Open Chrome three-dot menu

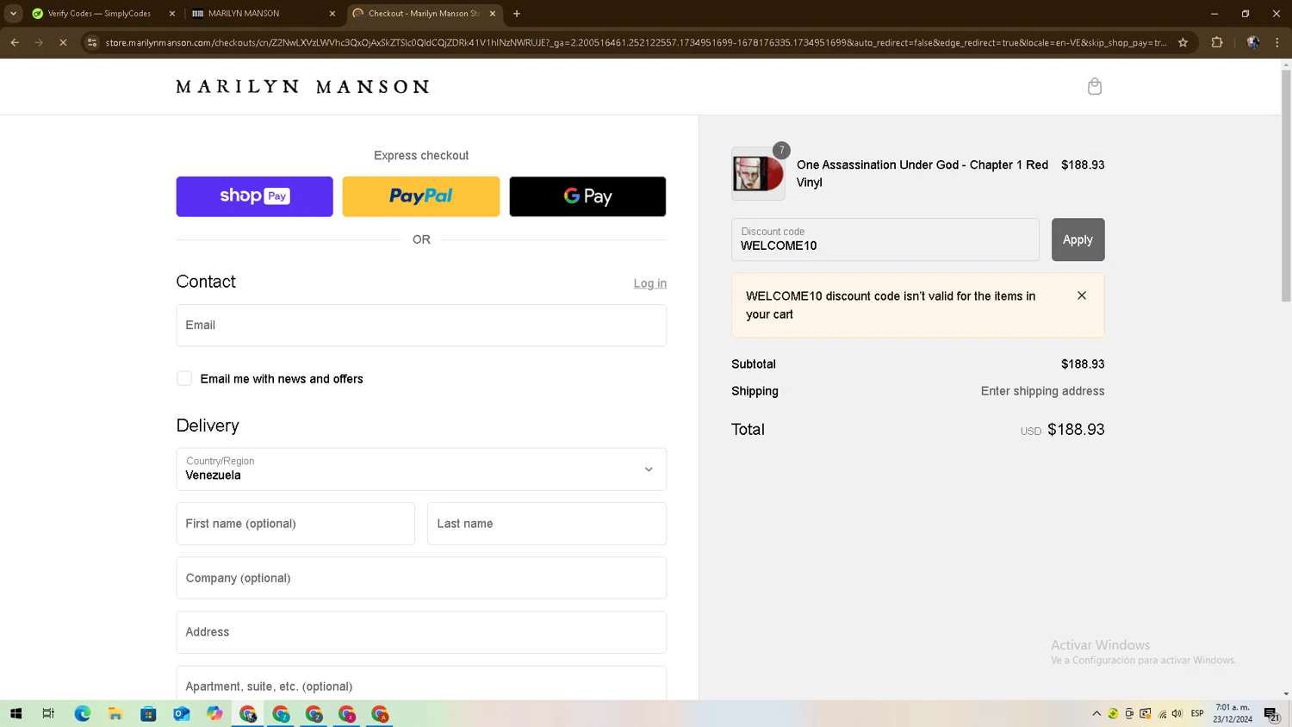coord(1277,42)
